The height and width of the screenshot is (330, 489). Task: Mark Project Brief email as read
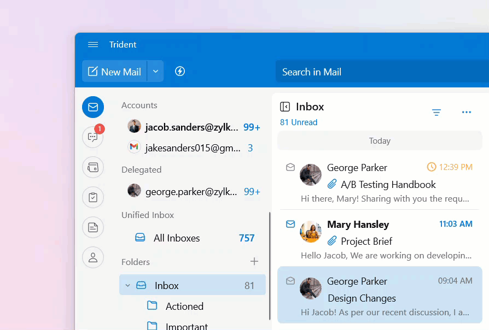coord(290,224)
